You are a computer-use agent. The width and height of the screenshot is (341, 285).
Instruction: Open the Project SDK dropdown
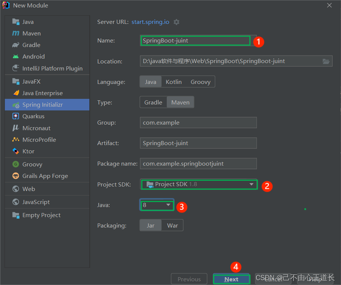pyautogui.click(x=199, y=185)
